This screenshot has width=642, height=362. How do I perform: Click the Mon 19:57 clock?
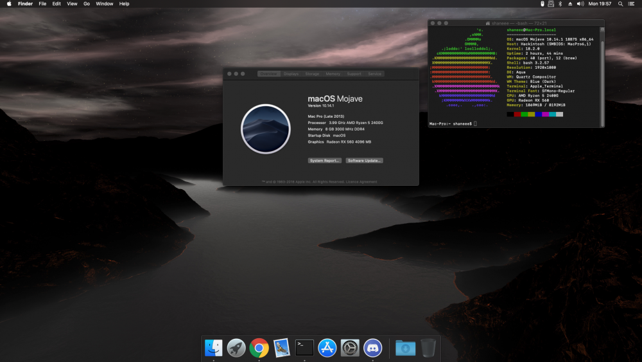600,4
